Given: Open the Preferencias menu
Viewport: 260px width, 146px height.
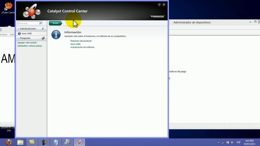Looking at the screenshot, I should pyautogui.click(x=157, y=17).
